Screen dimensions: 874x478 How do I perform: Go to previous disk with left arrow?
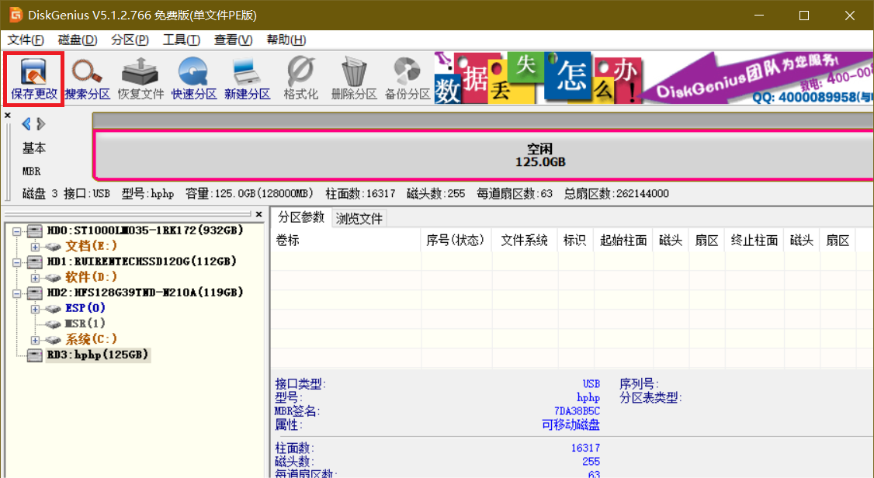(x=26, y=124)
